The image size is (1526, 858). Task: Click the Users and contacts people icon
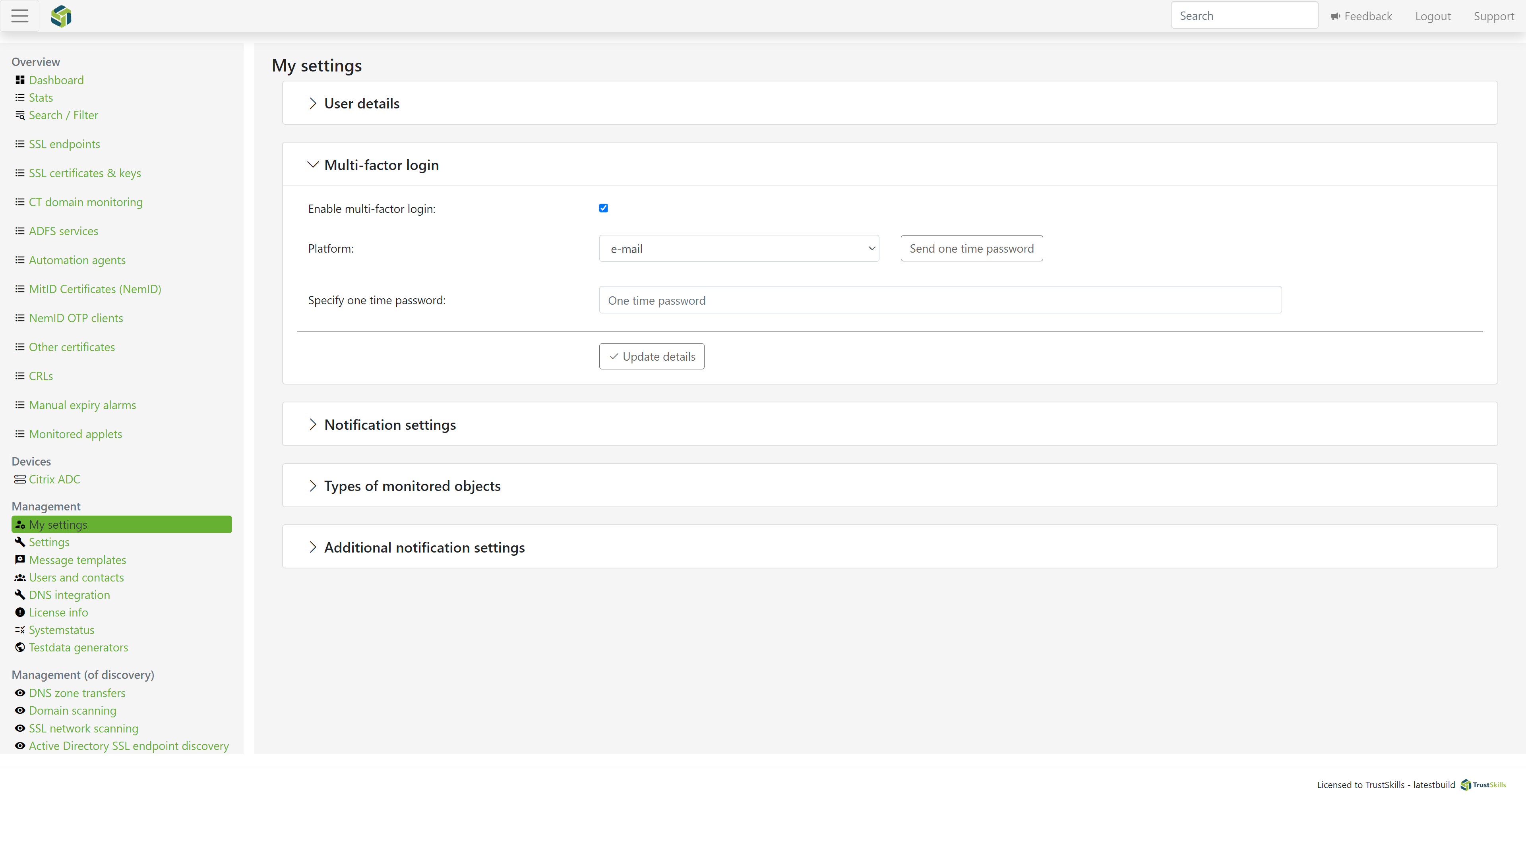(x=19, y=577)
